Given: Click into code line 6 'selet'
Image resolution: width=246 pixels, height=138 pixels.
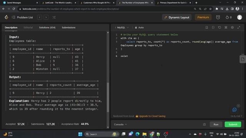Looking at the screenshot, I should [x=124, y=56].
